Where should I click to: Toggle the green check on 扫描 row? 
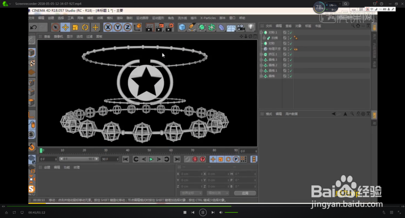tap(291, 38)
